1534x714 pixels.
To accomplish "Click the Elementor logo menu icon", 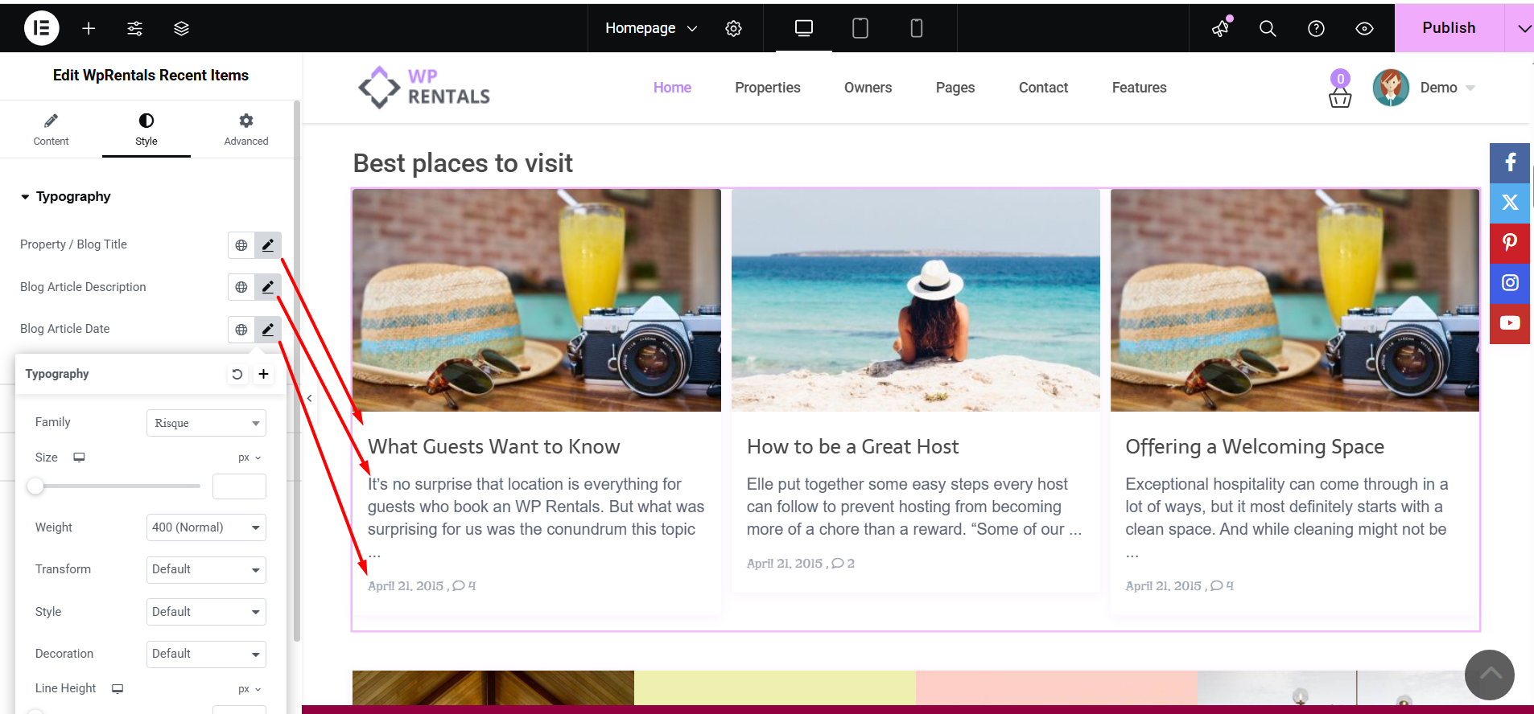I will 41,28.
